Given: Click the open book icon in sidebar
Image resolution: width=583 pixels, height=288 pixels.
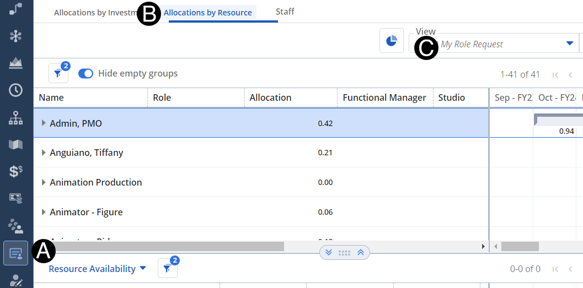Looking at the screenshot, I should [x=16, y=144].
